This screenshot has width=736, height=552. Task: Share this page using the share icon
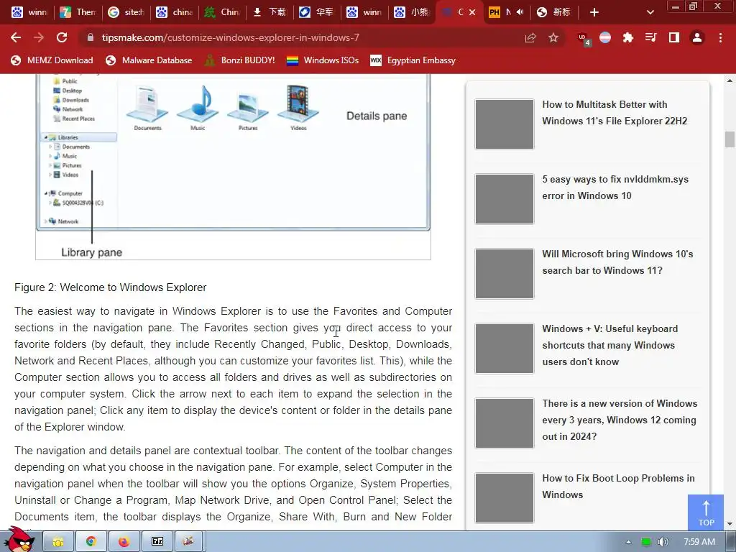coord(530,37)
